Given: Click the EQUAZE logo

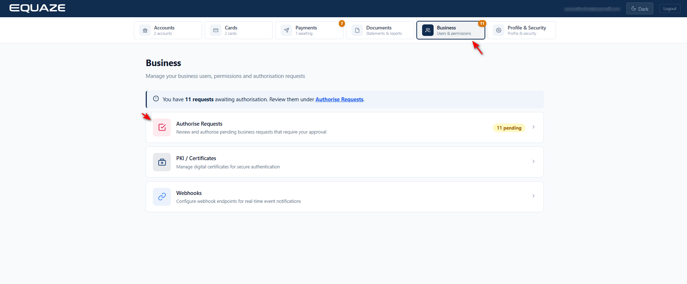Looking at the screenshot, I should tap(37, 8).
